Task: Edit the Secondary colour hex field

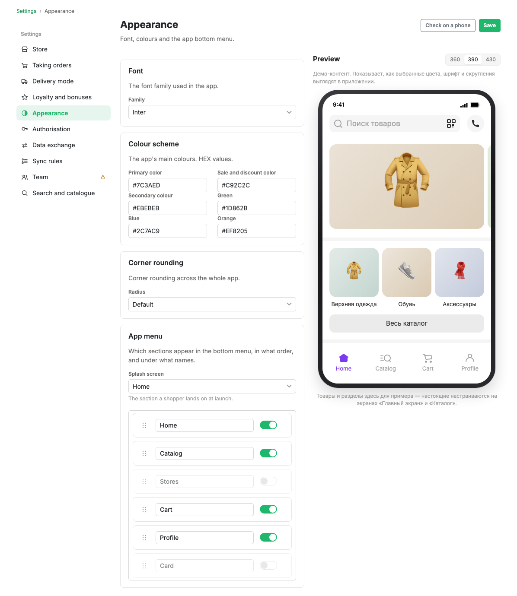Action: (168, 208)
